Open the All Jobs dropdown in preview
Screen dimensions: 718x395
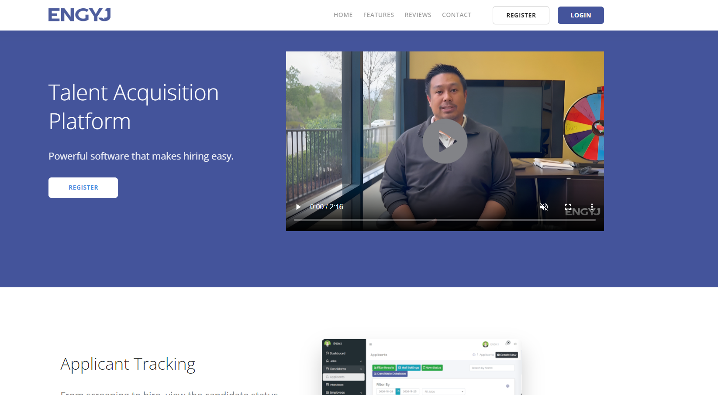[444, 392]
